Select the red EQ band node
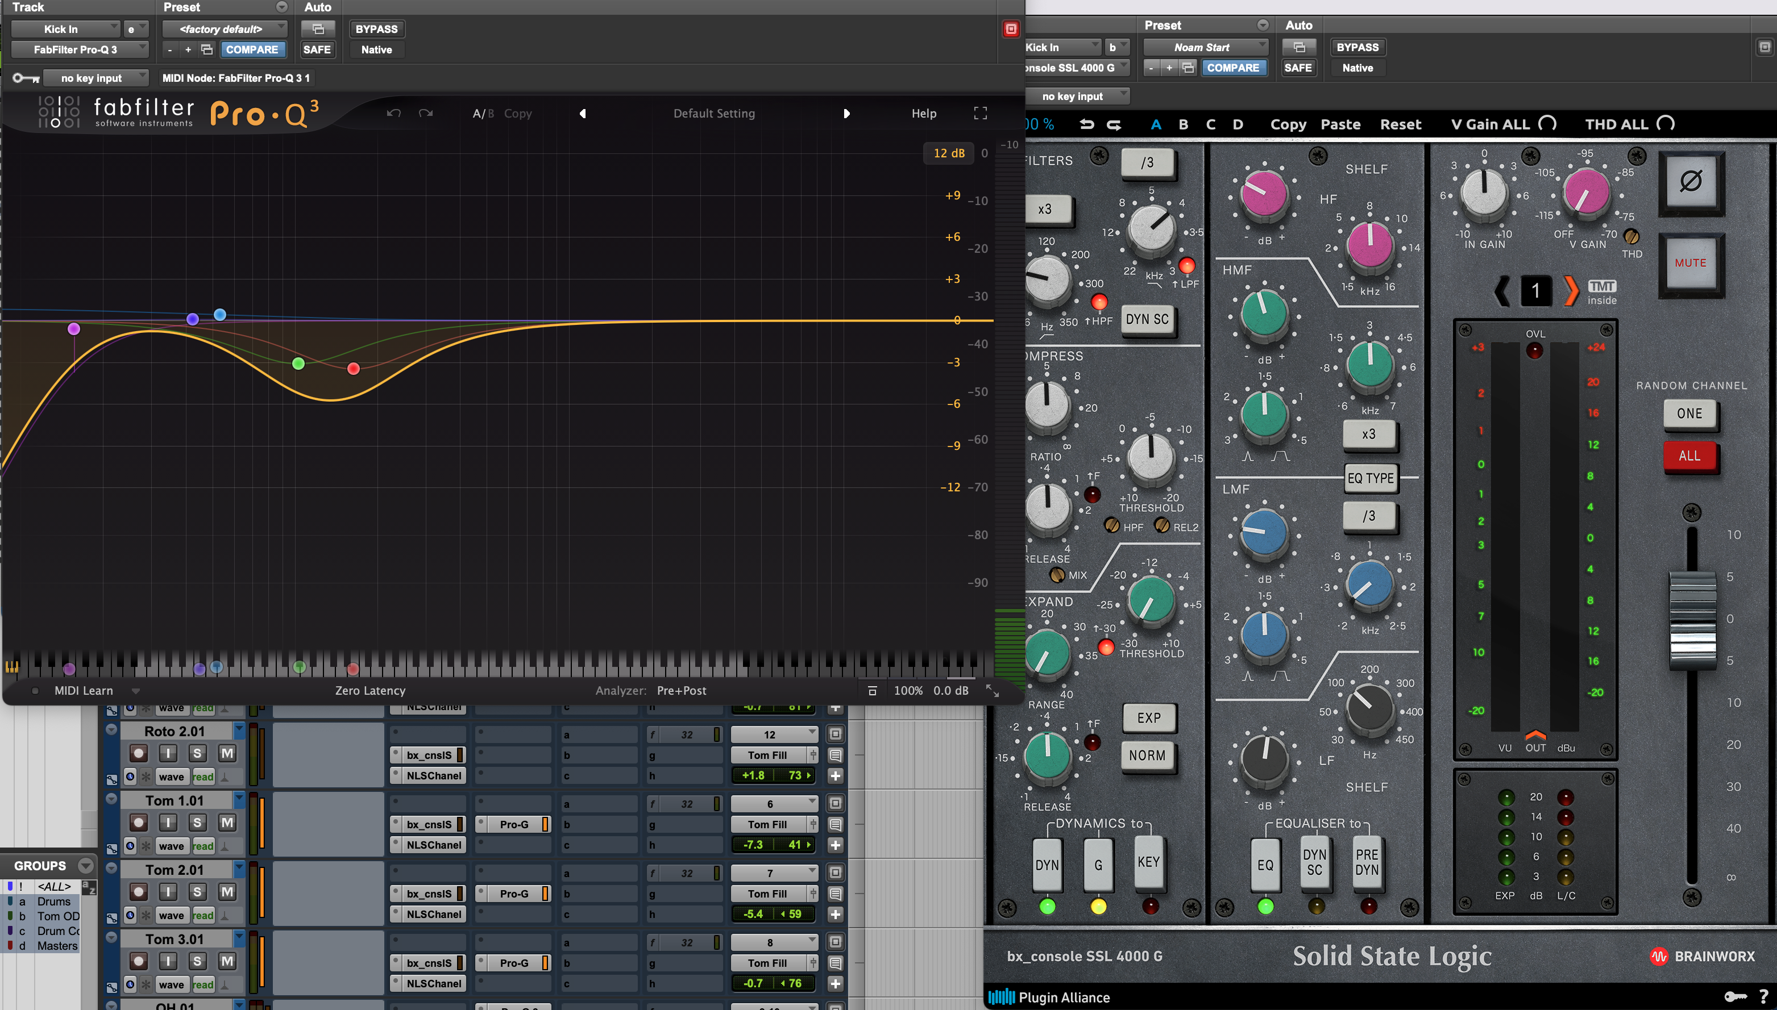Screen dimensions: 1777x1010 354,368
